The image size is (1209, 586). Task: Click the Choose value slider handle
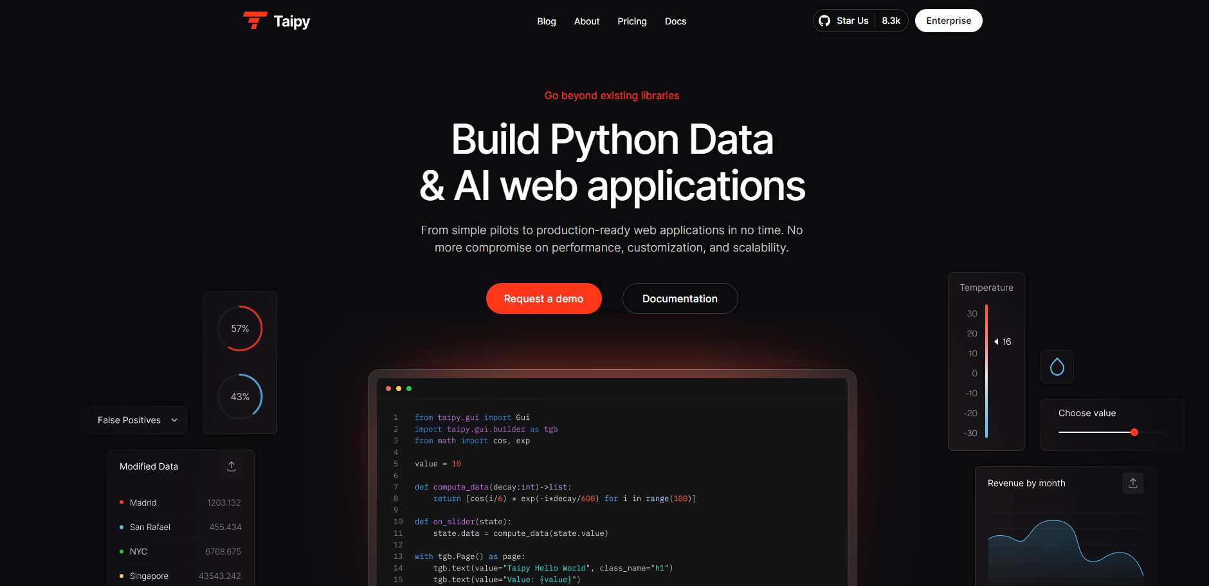tap(1134, 432)
